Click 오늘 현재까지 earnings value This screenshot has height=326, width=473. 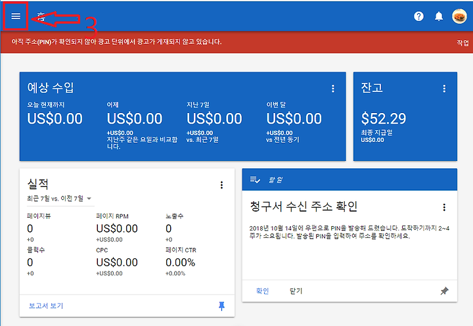(x=55, y=118)
